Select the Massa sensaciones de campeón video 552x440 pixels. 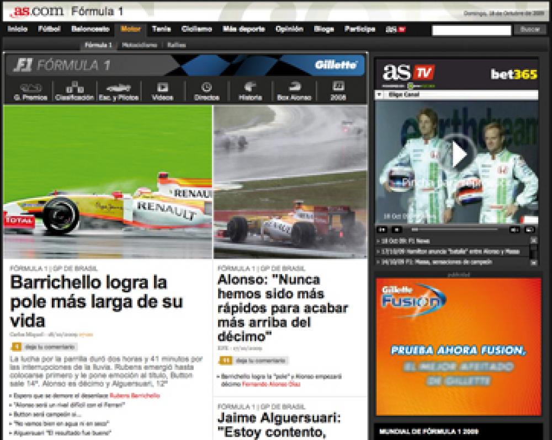pos(437,262)
